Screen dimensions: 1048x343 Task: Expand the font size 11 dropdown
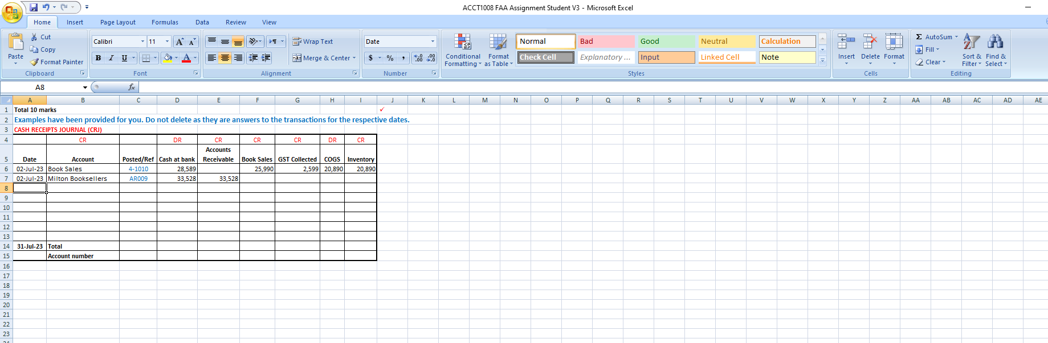(167, 42)
